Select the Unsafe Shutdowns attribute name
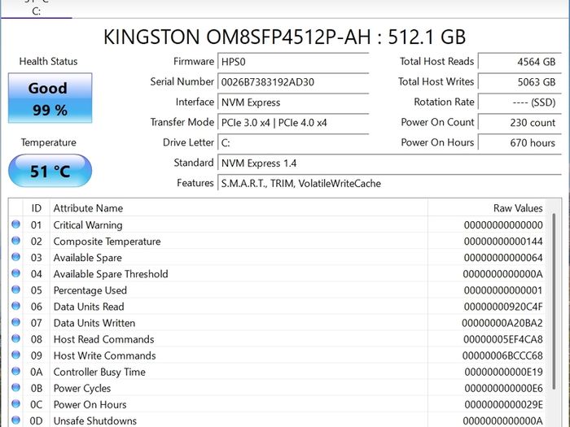The image size is (570, 427). pos(95,420)
